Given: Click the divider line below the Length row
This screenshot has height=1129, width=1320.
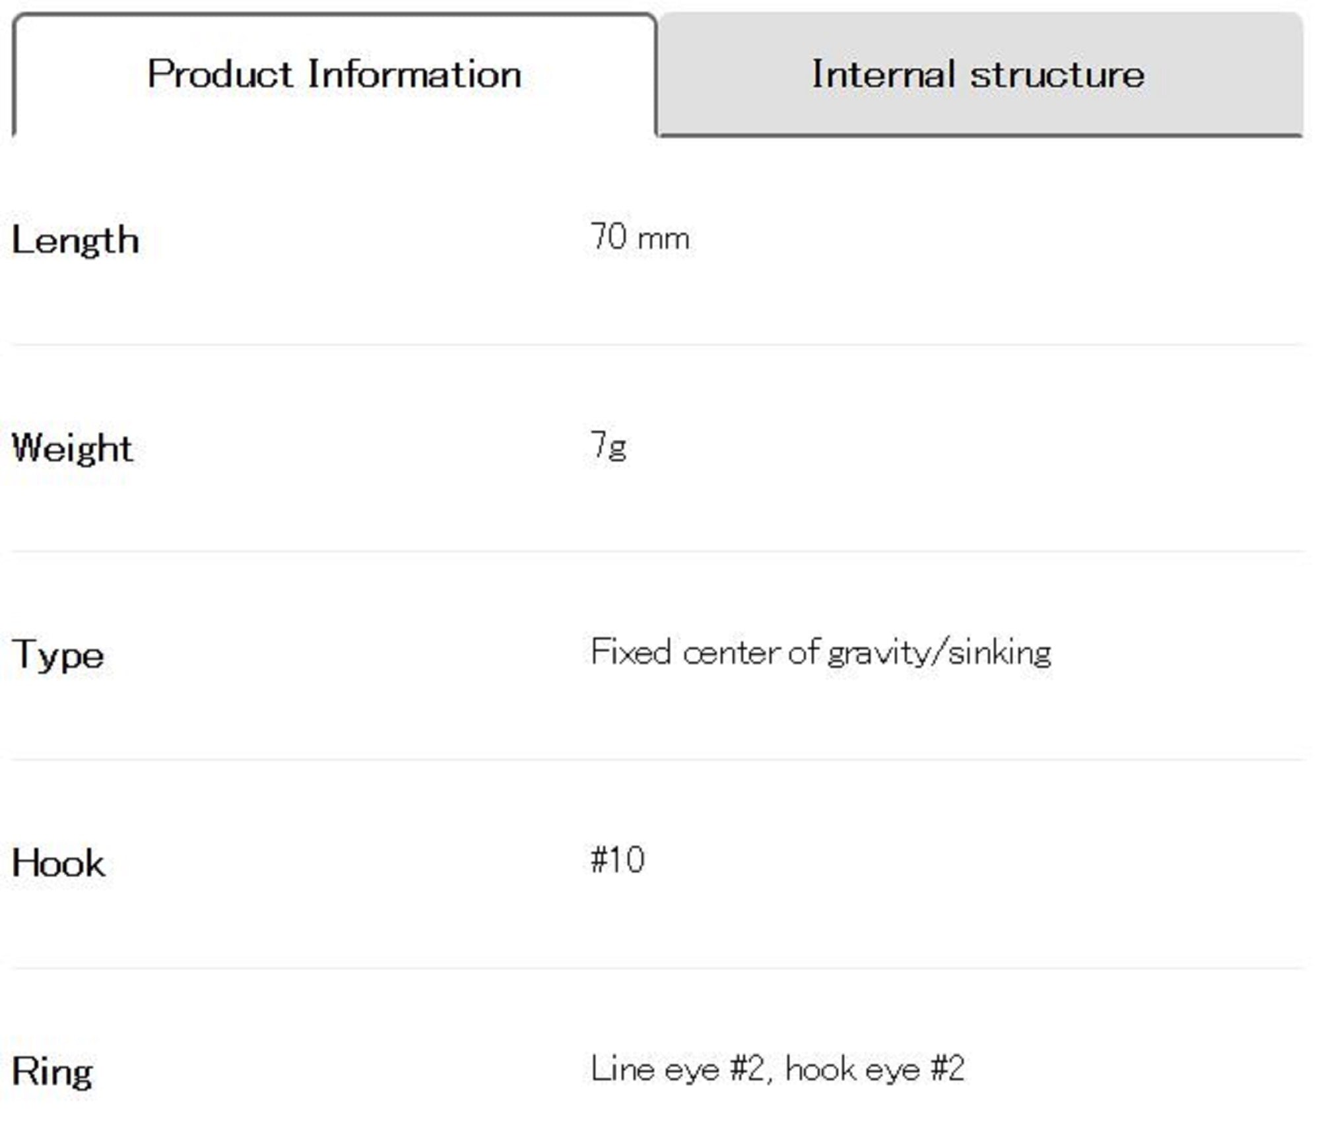Looking at the screenshot, I should point(657,344).
